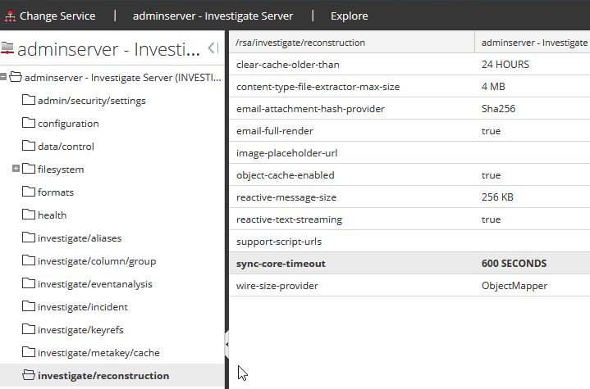Open the Explore tab

349,16
